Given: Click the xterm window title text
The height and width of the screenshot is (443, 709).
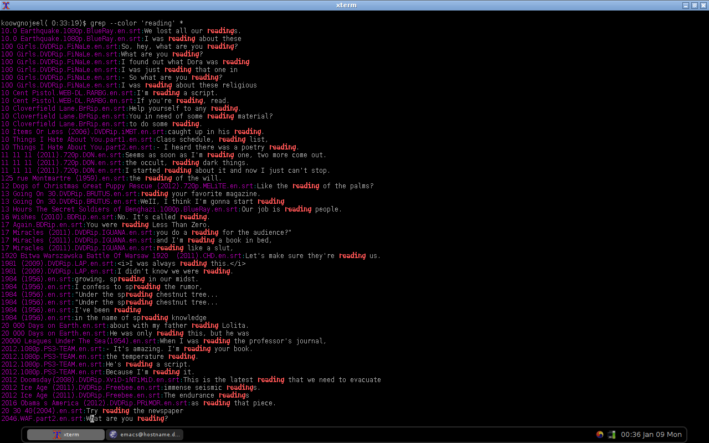Looking at the screenshot, I should tap(346, 5).
